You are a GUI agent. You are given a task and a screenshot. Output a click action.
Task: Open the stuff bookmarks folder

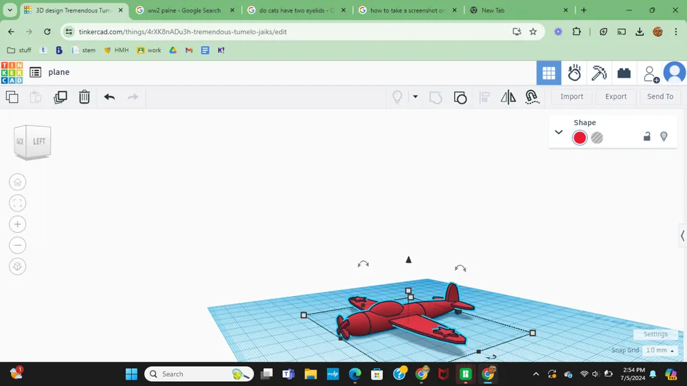(x=19, y=50)
